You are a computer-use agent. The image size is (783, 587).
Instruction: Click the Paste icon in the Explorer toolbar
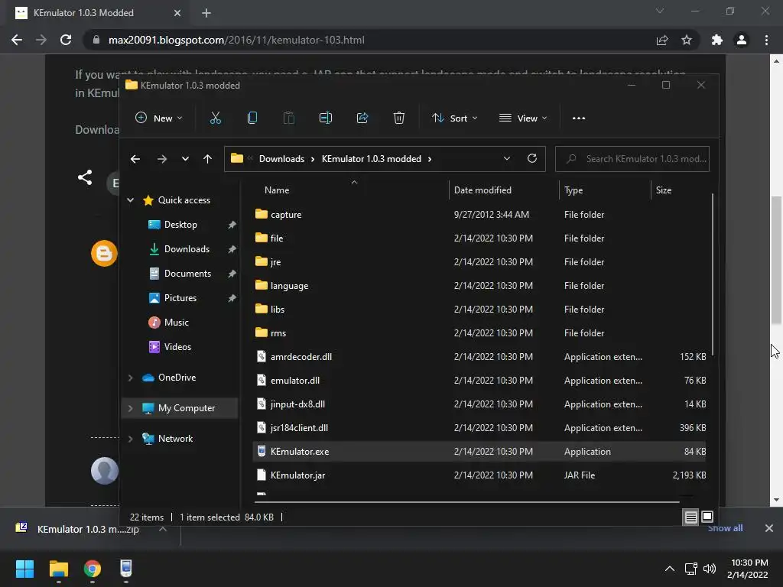[288, 118]
